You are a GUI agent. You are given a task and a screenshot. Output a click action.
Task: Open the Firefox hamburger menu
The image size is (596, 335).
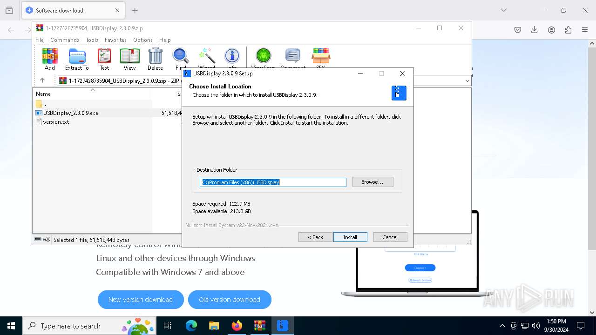click(585, 30)
